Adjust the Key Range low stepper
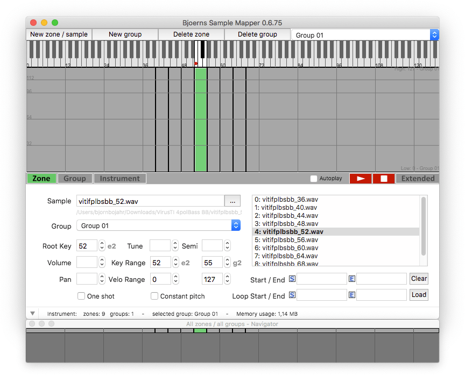Viewport: 465px width, 375px height. pyautogui.click(x=175, y=263)
